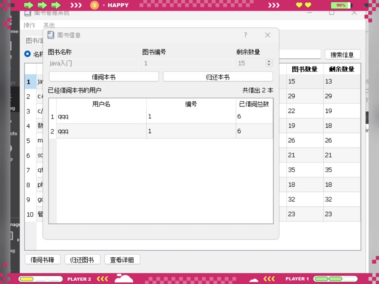Open the 其他 menu

click(x=49, y=25)
